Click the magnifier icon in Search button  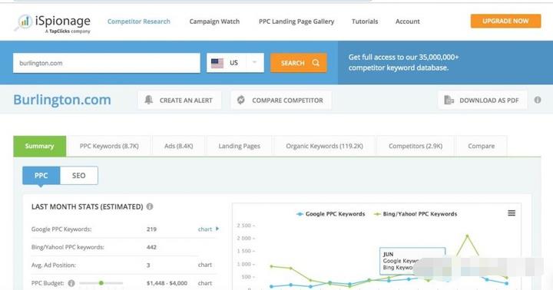(x=316, y=63)
